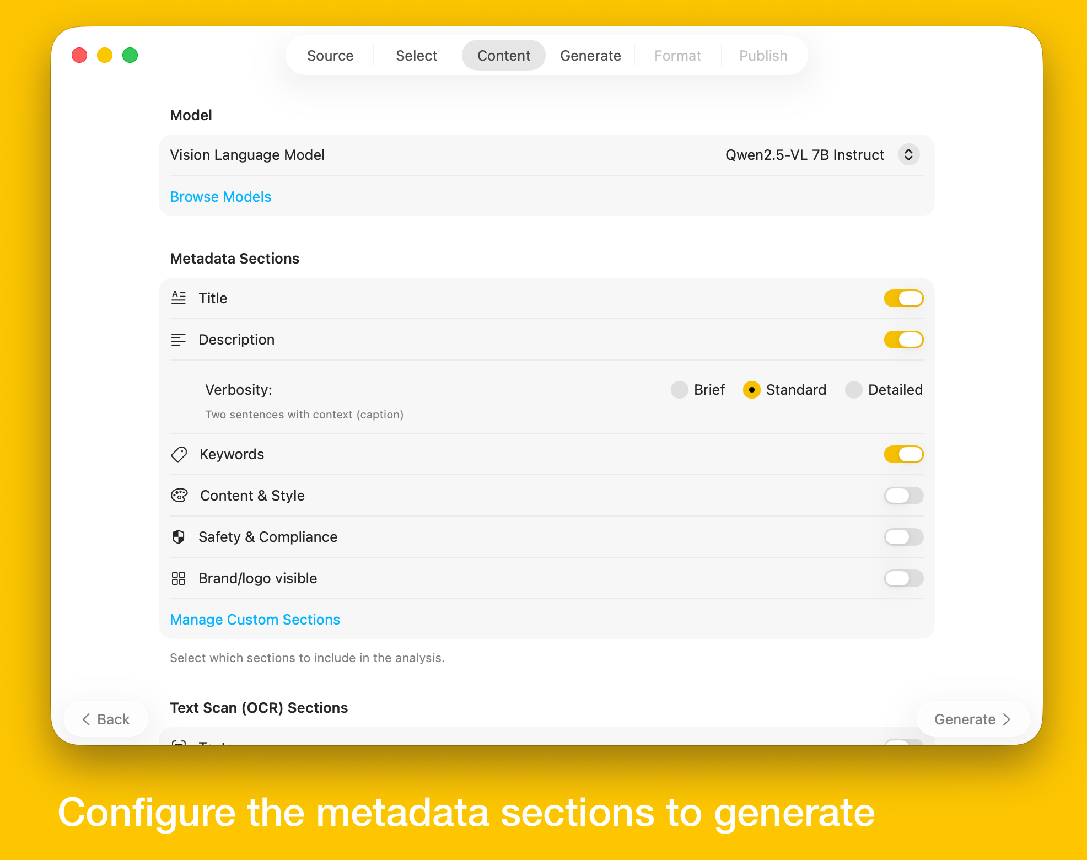Image resolution: width=1087 pixels, height=860 pixels.
Task: Enable the Brand/logo visible toggle
Action: (x=903, y=578)
